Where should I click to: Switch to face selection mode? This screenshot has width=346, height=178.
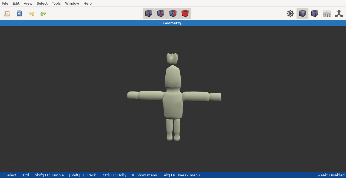point(173,14)
